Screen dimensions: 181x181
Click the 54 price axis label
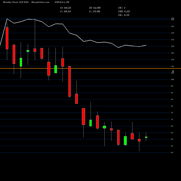pyautogui.click(x=172, y=146)
